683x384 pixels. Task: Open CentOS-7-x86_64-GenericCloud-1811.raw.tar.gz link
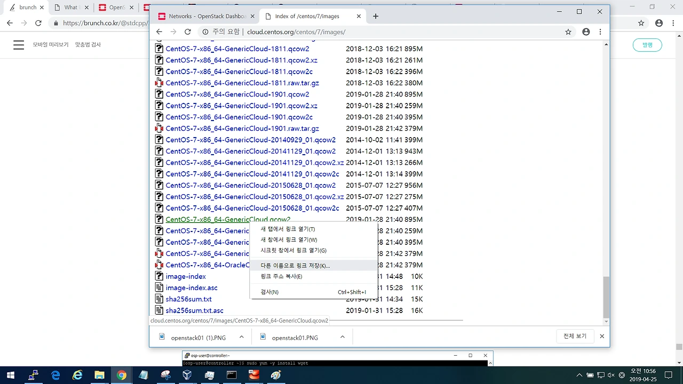242,83
